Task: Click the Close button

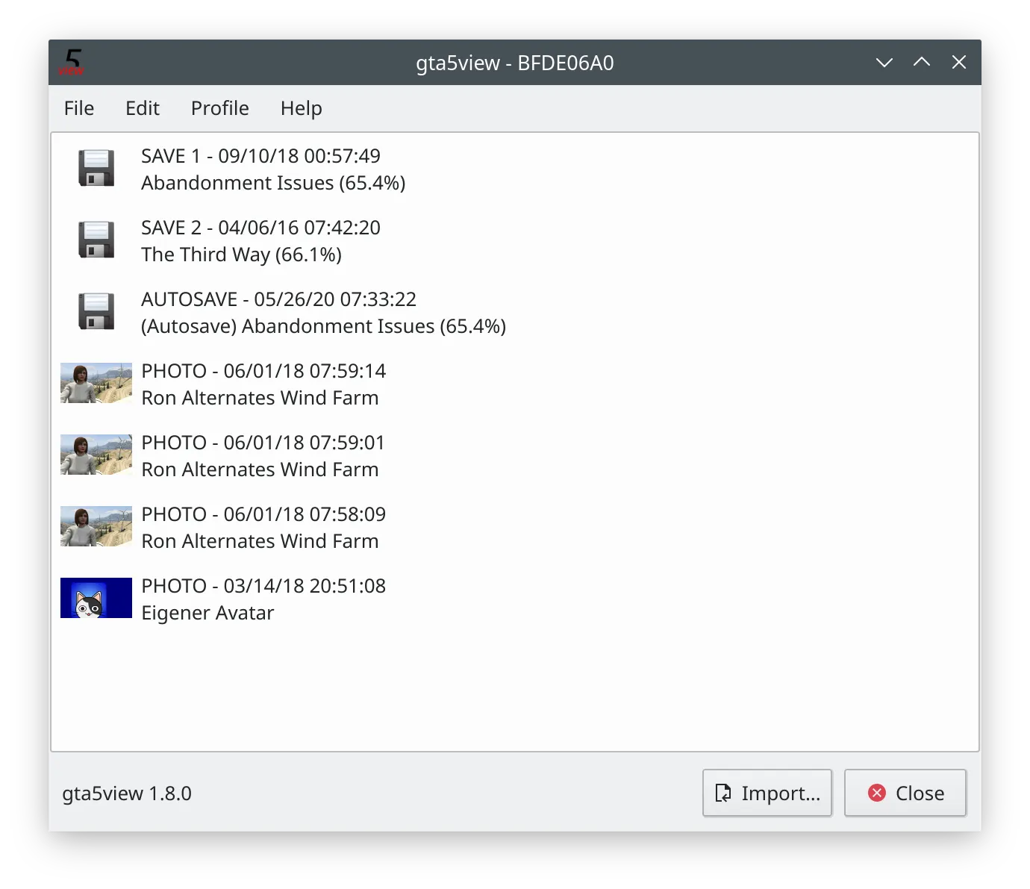Action: (905, 793)
